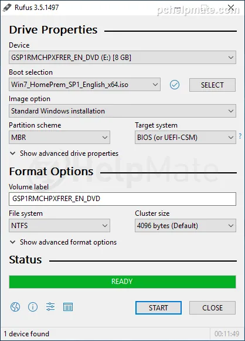Expand the Image option dropdown
245x341 pixels.
pyautogui.click(x=122, y=111)
